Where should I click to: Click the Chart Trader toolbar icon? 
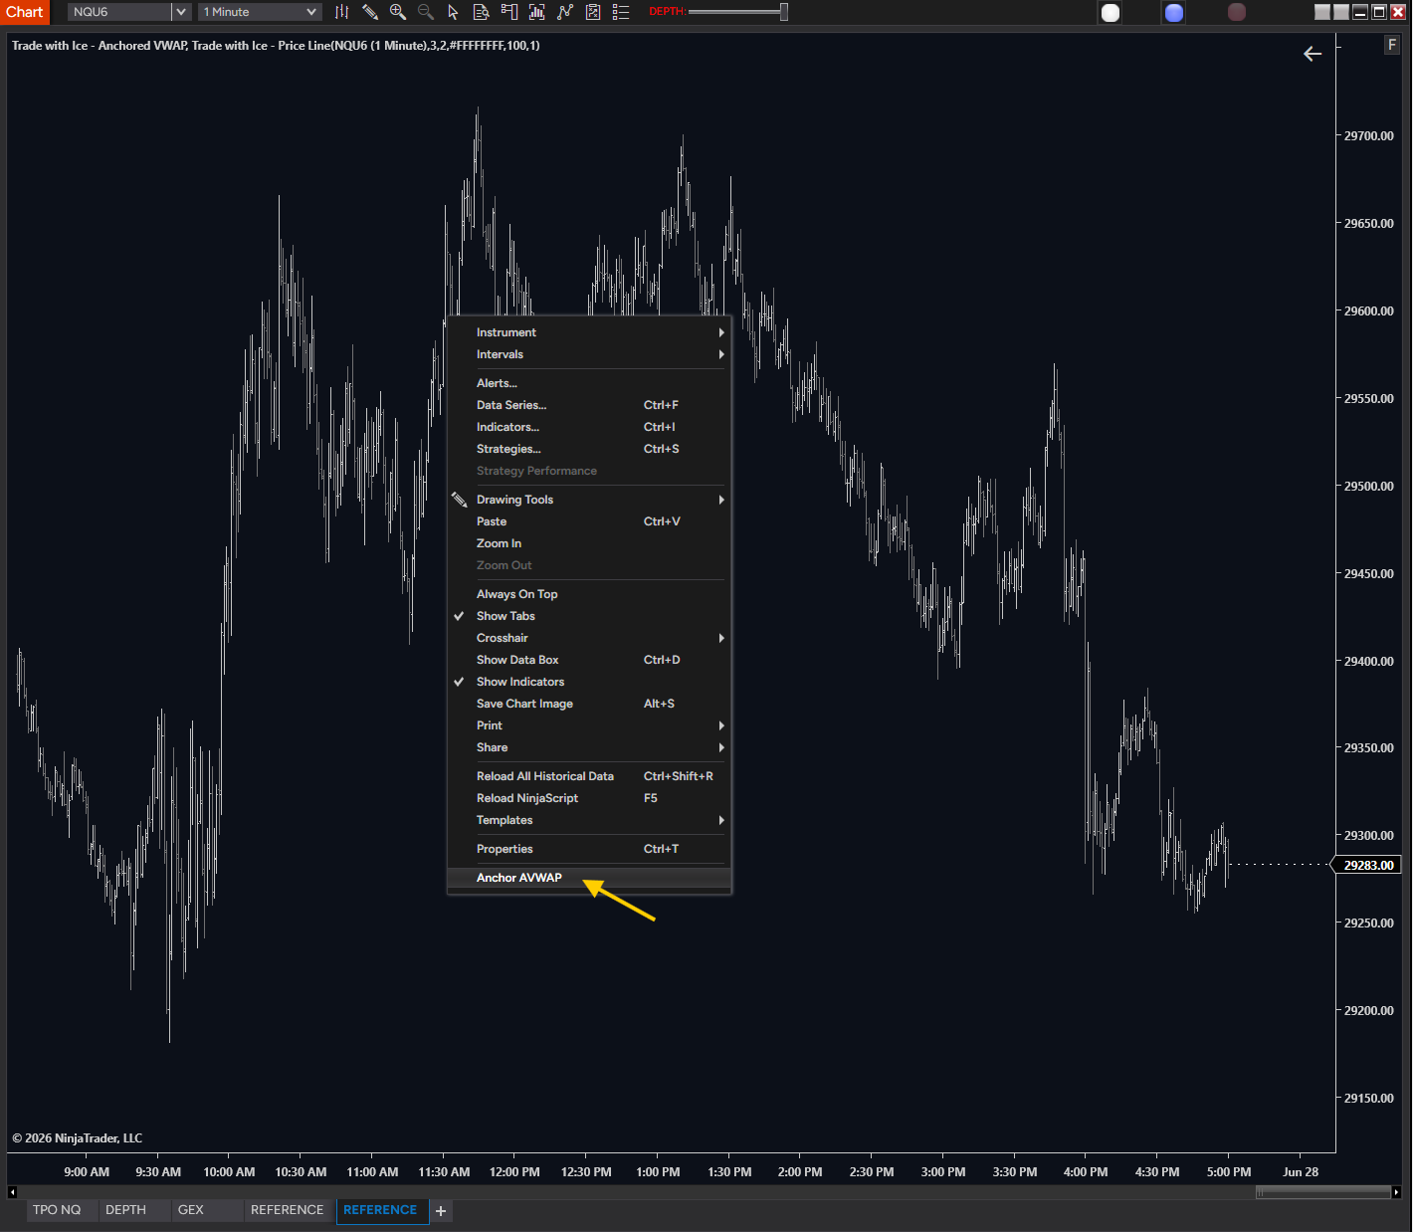coord(509,12)
